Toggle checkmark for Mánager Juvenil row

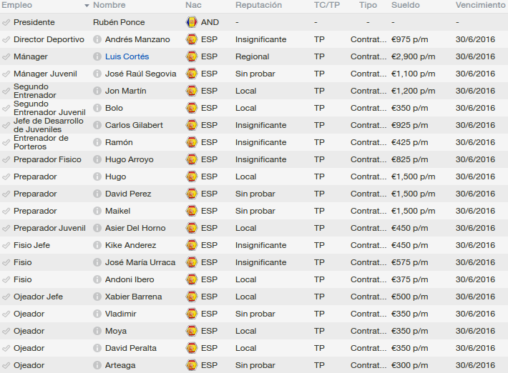pyautogui.click(x=6, y=74)
